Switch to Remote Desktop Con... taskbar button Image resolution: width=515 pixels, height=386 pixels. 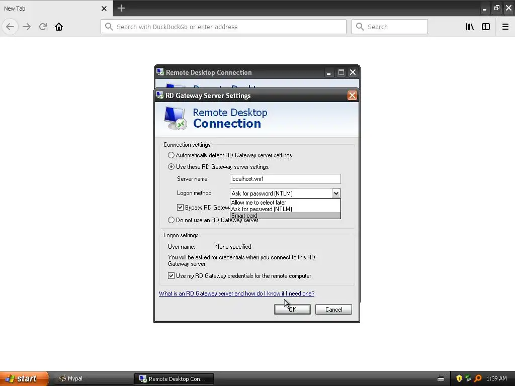[174, 378]
